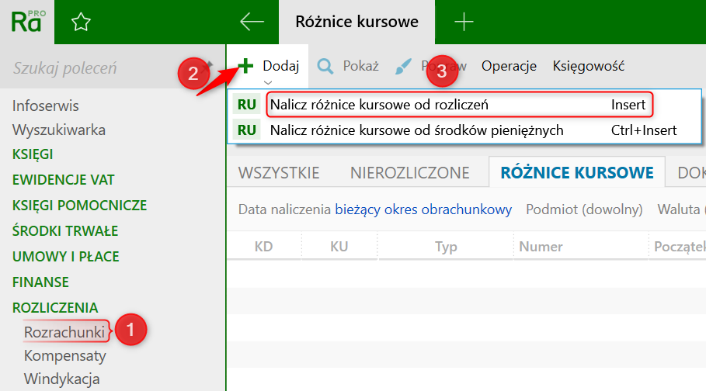Click the Ra PRO logo icon

point(28,22)
